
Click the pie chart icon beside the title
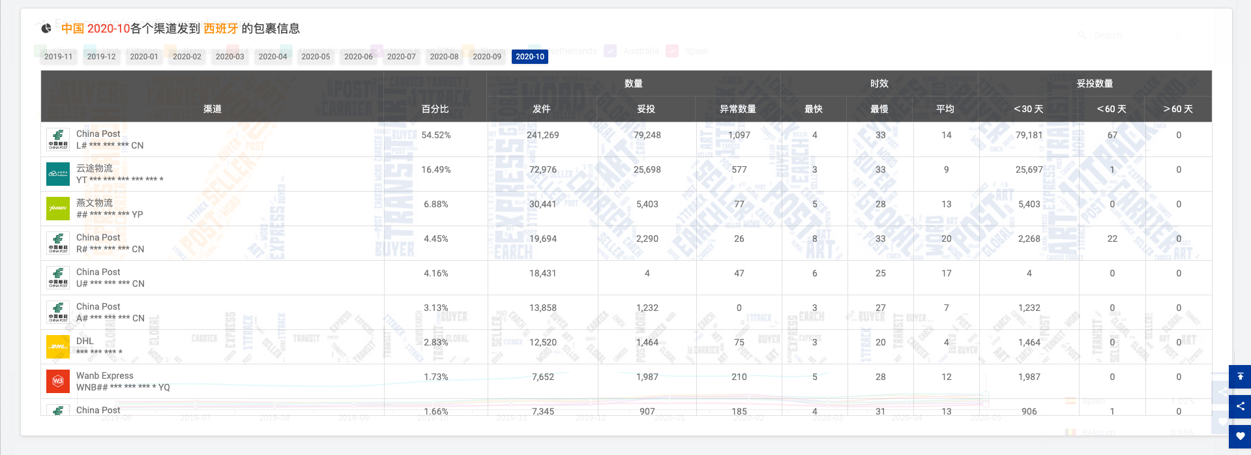46,28
